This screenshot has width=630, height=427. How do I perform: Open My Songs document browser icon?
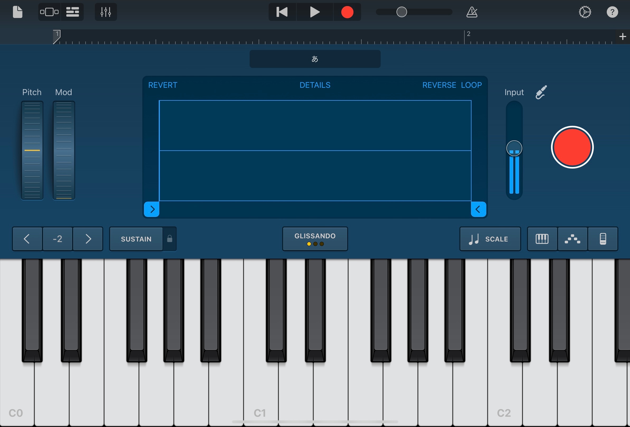(18, 12)
